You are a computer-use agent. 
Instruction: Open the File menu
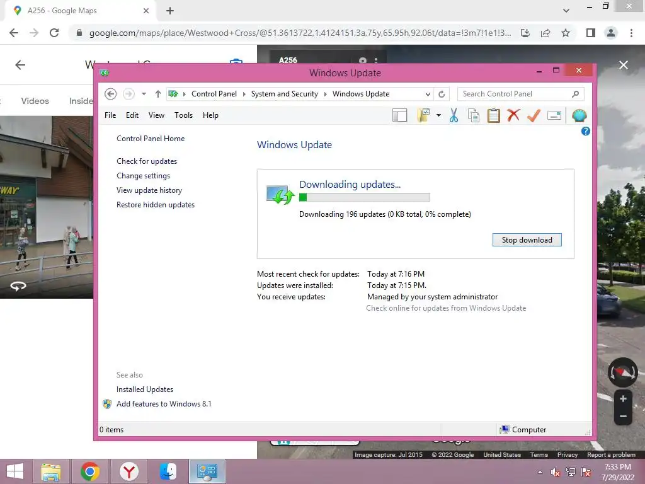pyautogui.click(x=110, y=115)
